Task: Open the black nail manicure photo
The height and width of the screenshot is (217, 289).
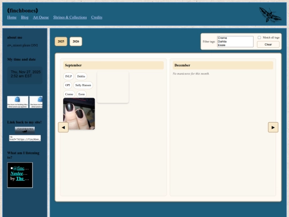Action: 79,114
